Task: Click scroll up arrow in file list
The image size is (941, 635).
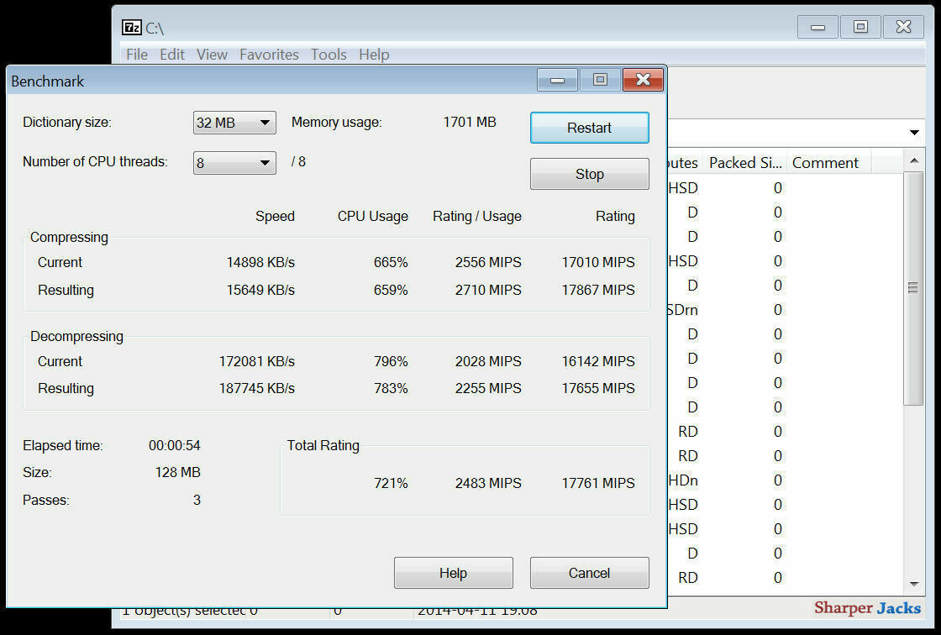Action: tap(914, 161)
